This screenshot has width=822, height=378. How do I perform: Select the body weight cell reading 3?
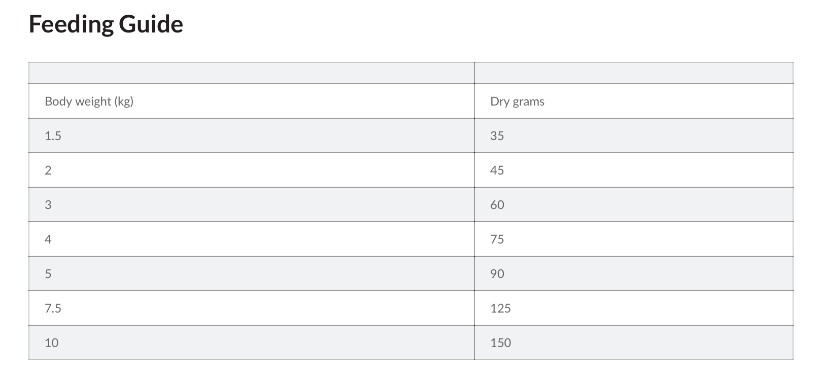[48, 205]
